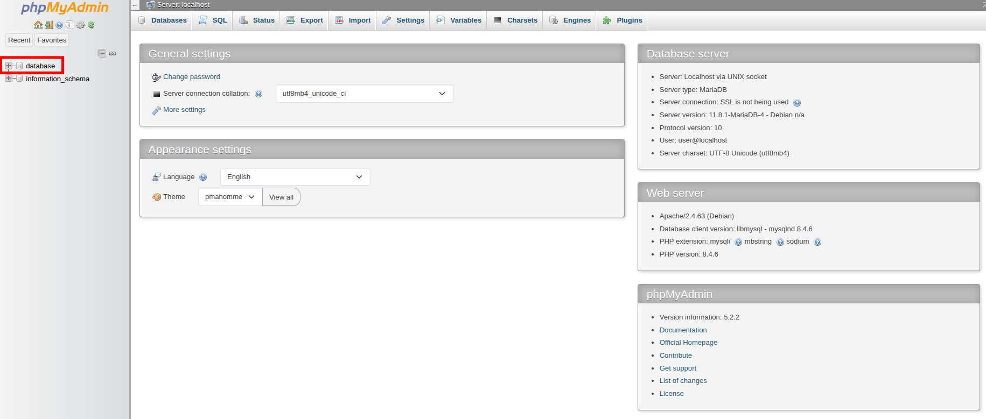Expand the 'database' tree node plus icon

[9, 66]
